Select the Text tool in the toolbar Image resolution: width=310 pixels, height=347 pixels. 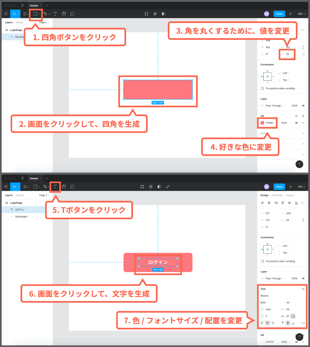pos(55,14)
